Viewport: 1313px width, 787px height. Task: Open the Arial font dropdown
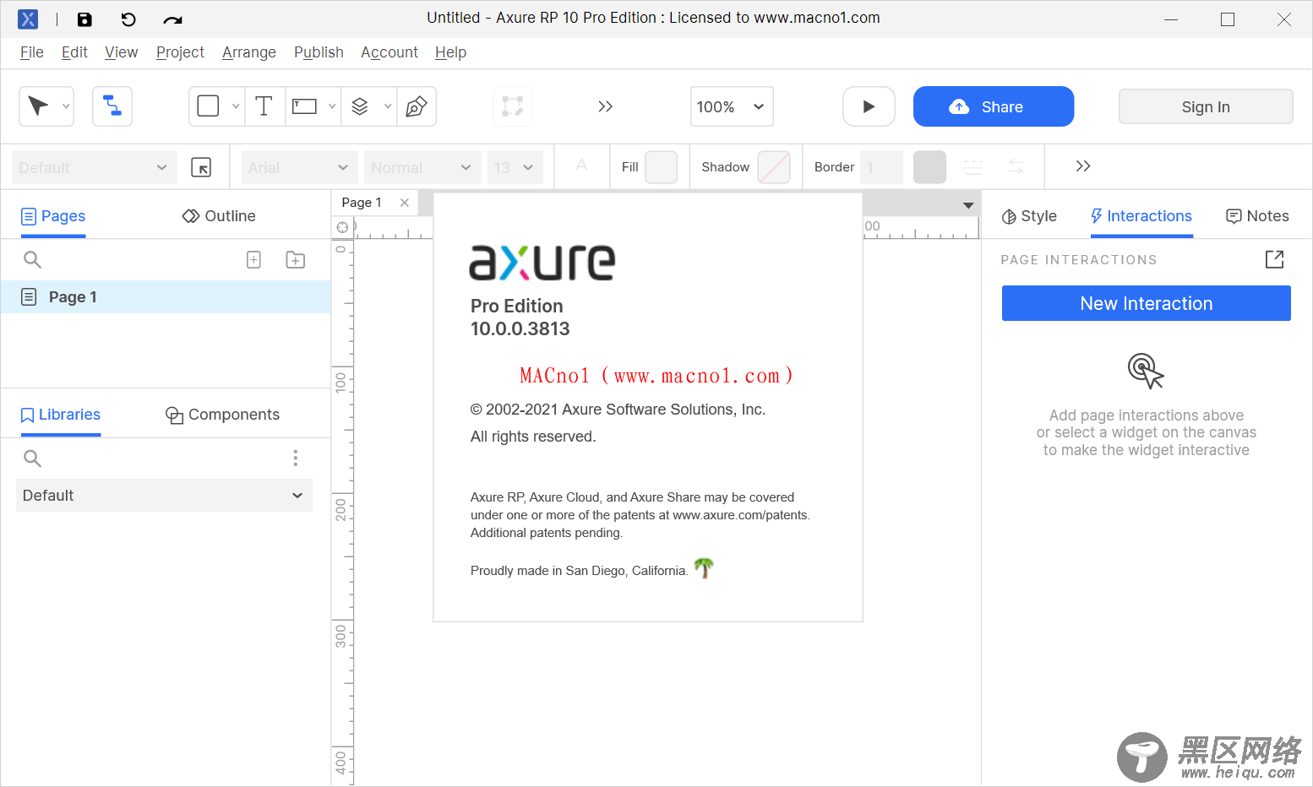(x=300, y=167)
